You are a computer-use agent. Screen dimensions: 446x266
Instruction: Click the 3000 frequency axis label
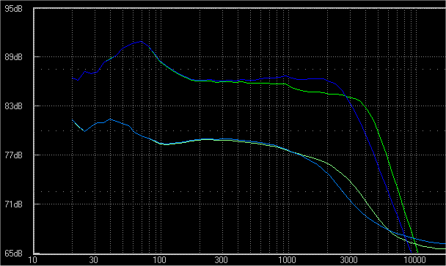click(348, 260)
